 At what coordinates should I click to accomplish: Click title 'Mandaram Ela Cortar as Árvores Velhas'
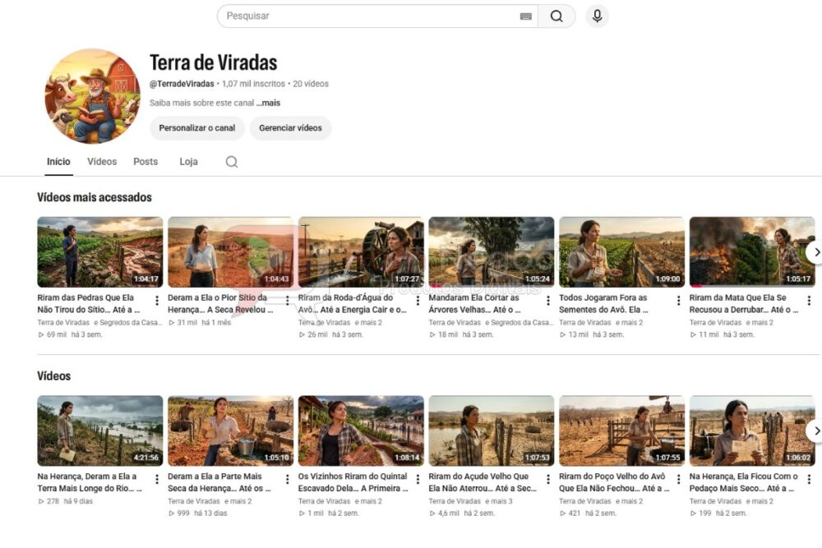coord(475,304)
